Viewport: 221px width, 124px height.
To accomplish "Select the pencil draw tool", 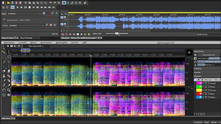I will (x=4, y=81).
